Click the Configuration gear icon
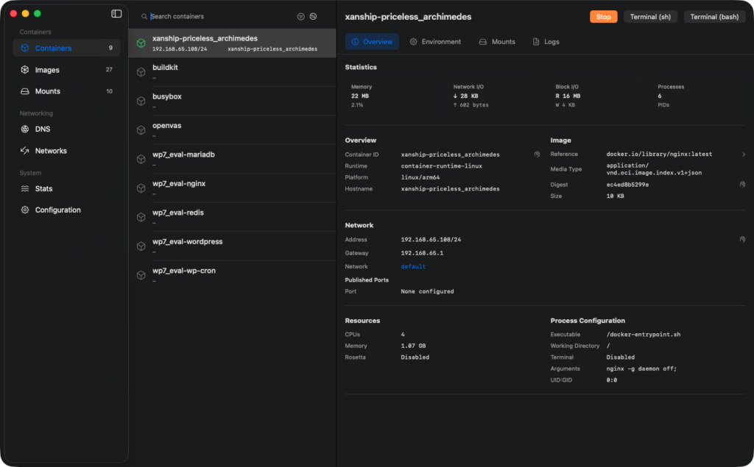754x467 pixels. 25,210
